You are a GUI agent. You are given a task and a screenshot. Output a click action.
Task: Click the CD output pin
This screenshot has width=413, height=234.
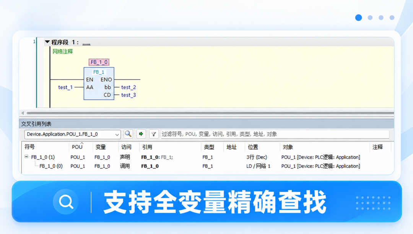point(107,95)
